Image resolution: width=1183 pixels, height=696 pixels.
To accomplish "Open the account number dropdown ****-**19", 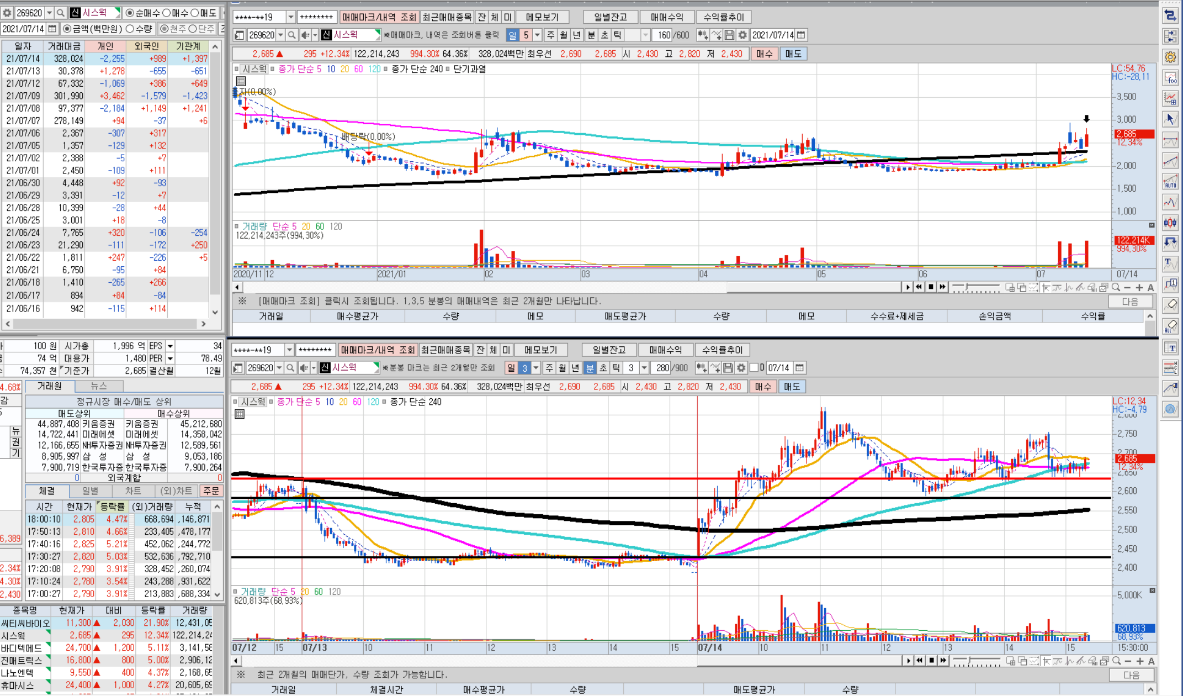I will coord(290,17).
